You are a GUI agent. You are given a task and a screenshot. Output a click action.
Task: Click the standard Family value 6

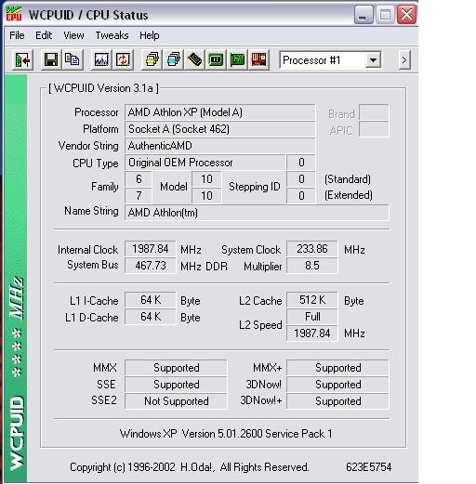point(139,179)
